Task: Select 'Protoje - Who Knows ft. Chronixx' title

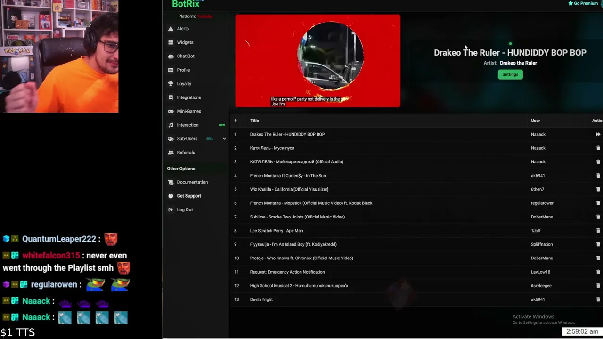Action: pyautogui.click(x=301, y=258)
